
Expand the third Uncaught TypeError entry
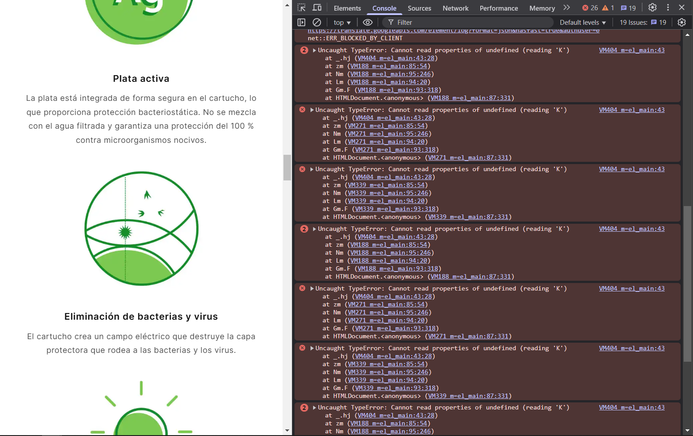point(312,169)
